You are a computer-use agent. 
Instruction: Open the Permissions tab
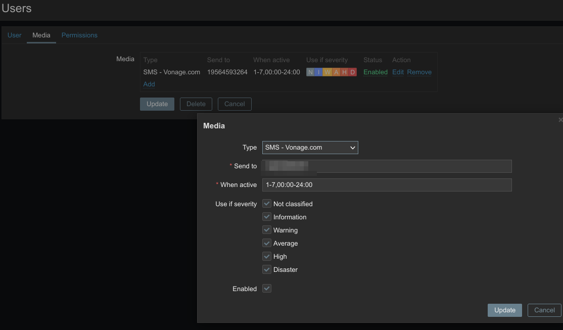tap(79, 35)
